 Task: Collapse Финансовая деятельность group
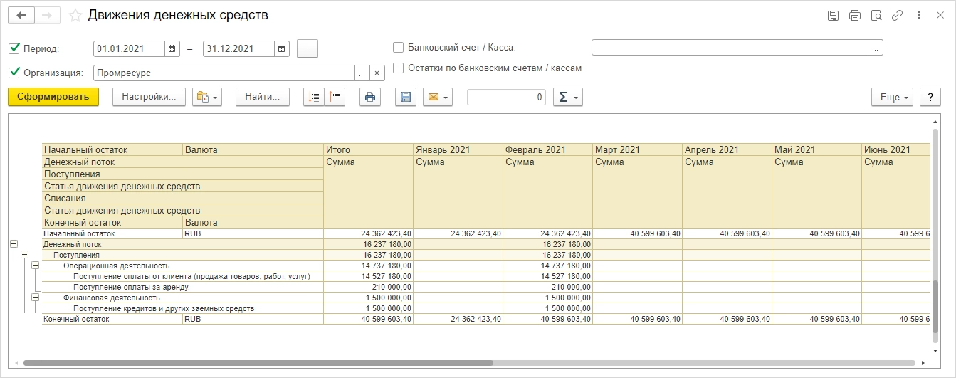tap(35, 297)
